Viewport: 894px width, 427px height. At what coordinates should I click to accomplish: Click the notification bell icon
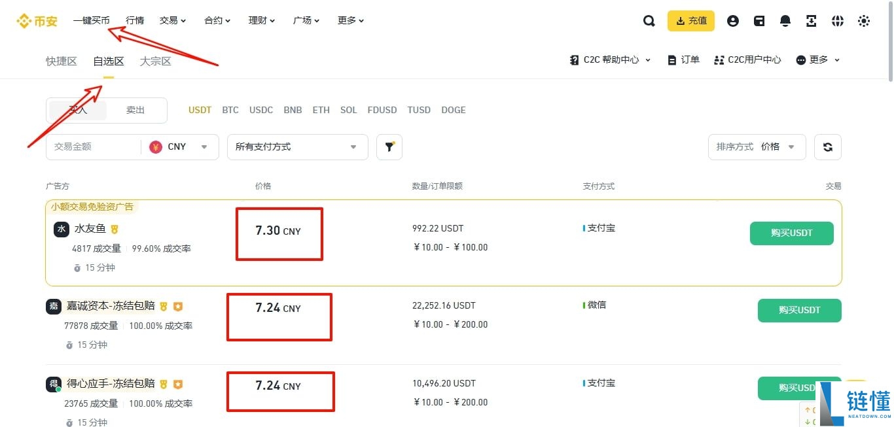click(785, 20)
